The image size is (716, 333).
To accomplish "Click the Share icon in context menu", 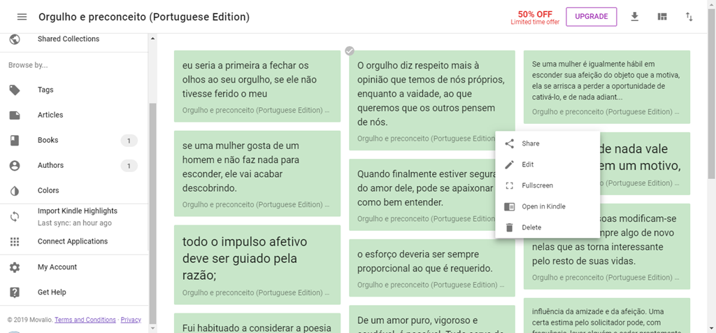I will pos(510,143).
